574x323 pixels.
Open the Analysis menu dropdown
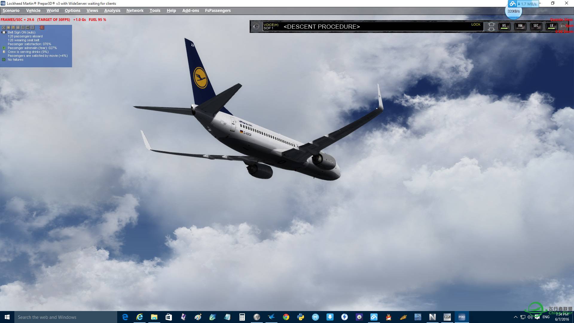(x=112, y=10)
